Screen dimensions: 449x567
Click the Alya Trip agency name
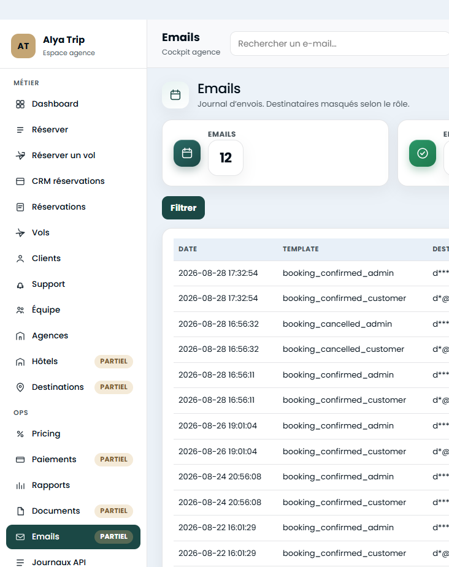pyautogui.click(x=64, y=40)
